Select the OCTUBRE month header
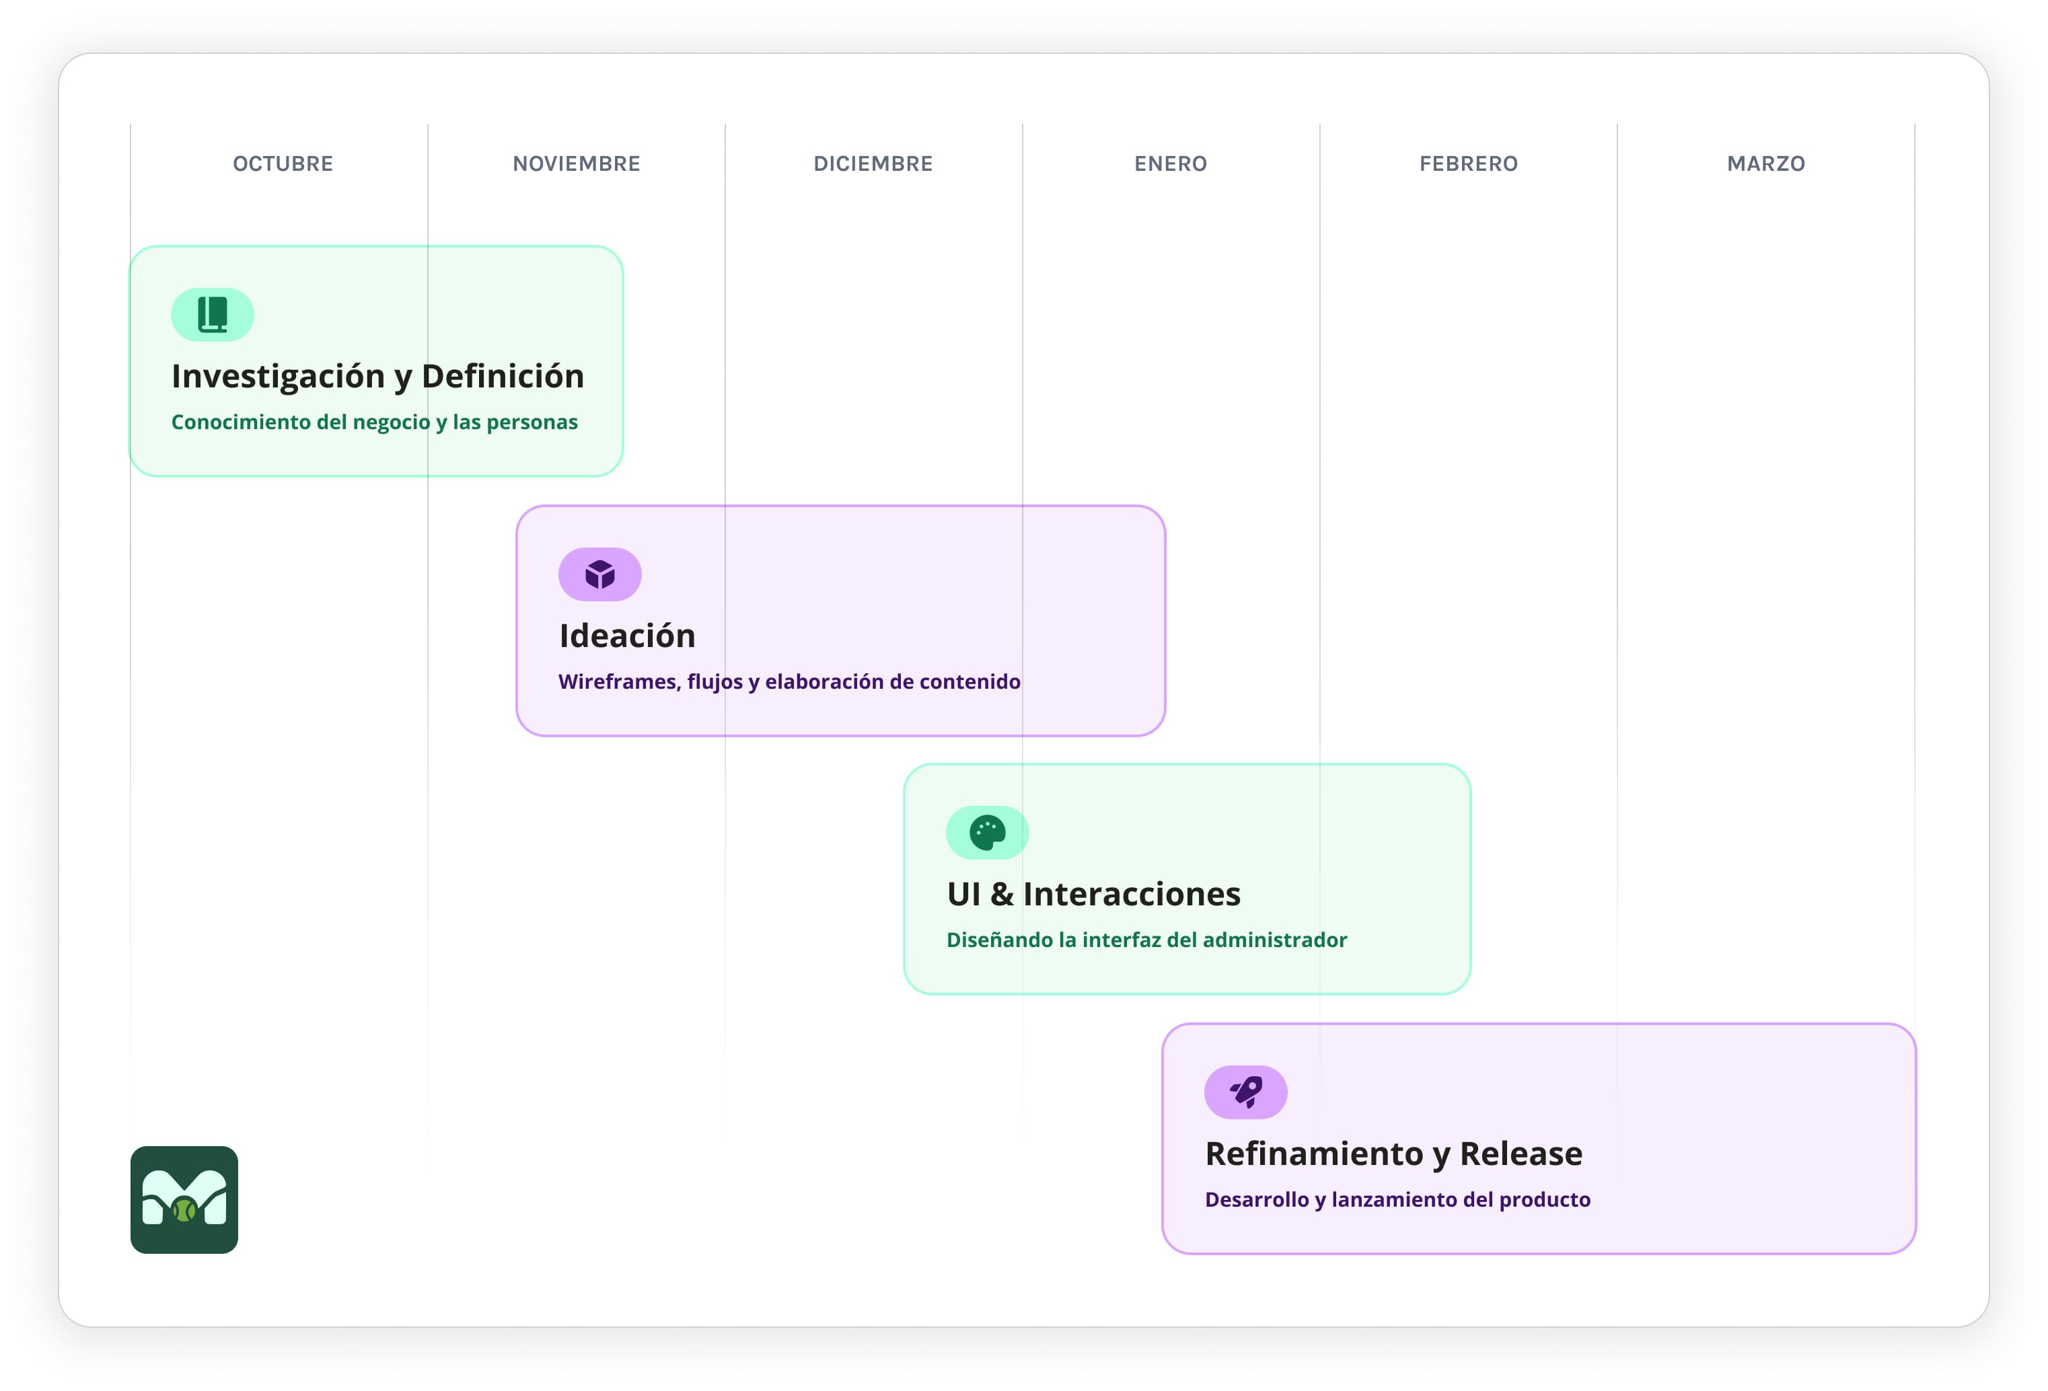This screenshot has height=1391, width=2048. (283, 164)
